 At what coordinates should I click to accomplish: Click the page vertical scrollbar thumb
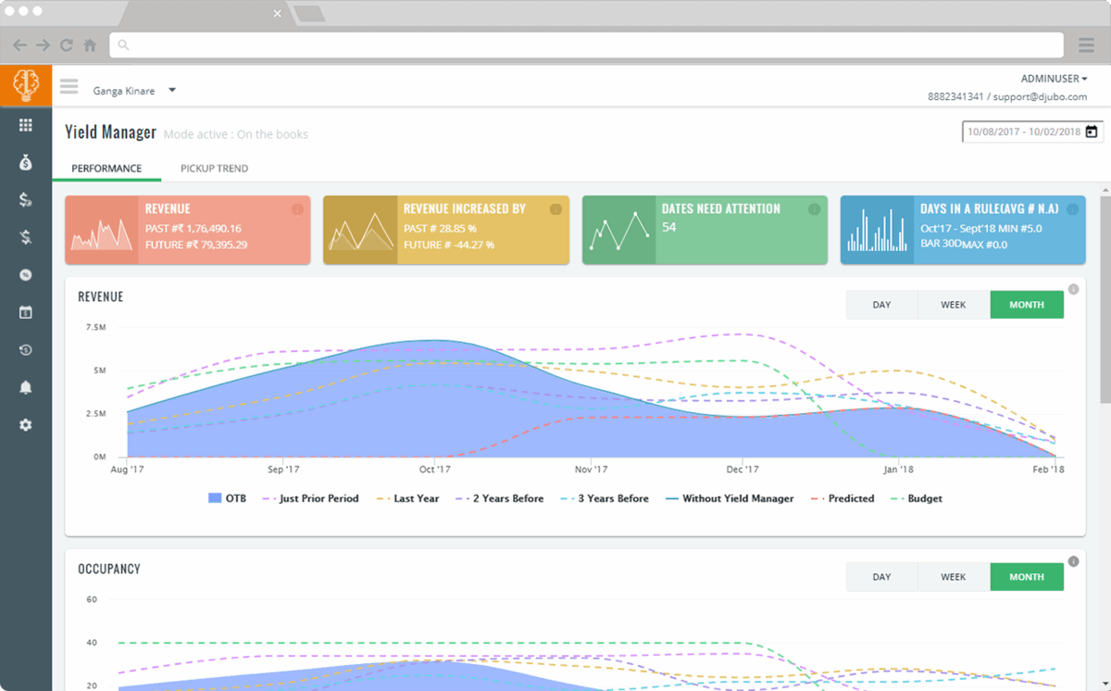point(1105,299)
